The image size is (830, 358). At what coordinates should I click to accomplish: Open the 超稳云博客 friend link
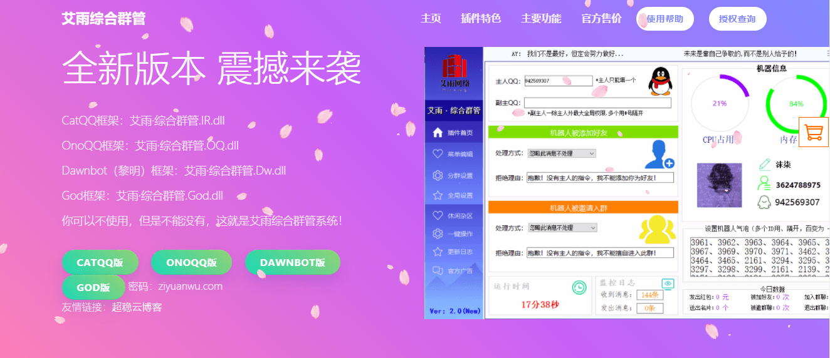coord(137,307)
